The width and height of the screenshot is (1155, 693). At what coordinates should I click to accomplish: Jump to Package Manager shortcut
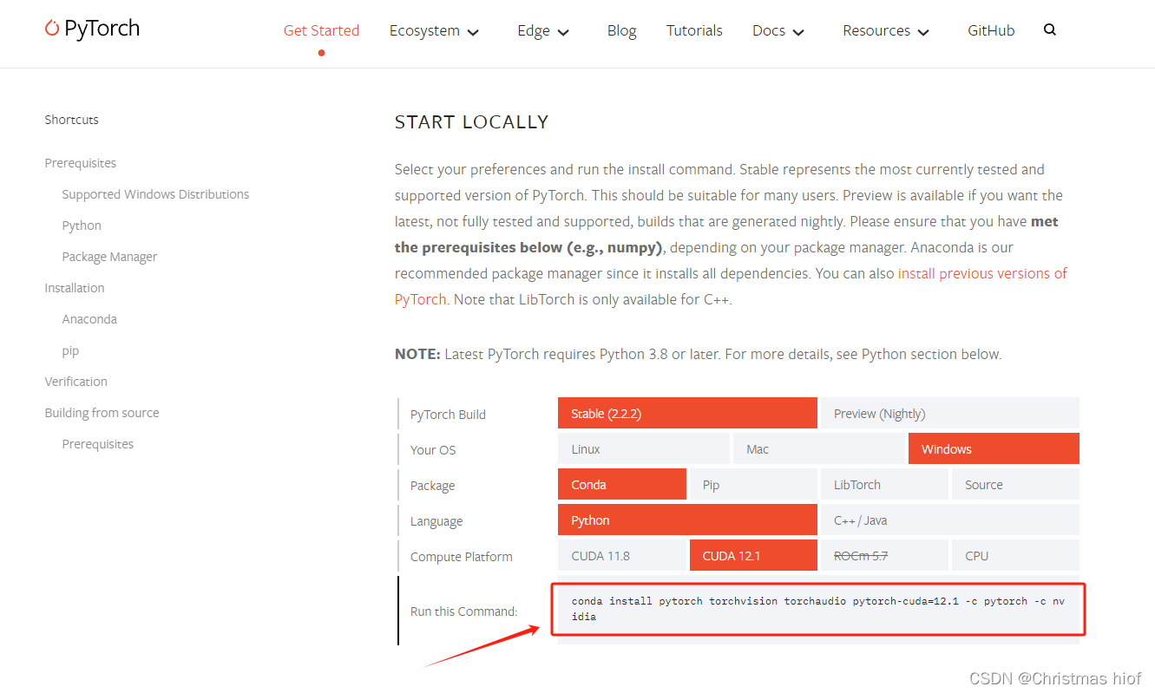tap(109, 257)
